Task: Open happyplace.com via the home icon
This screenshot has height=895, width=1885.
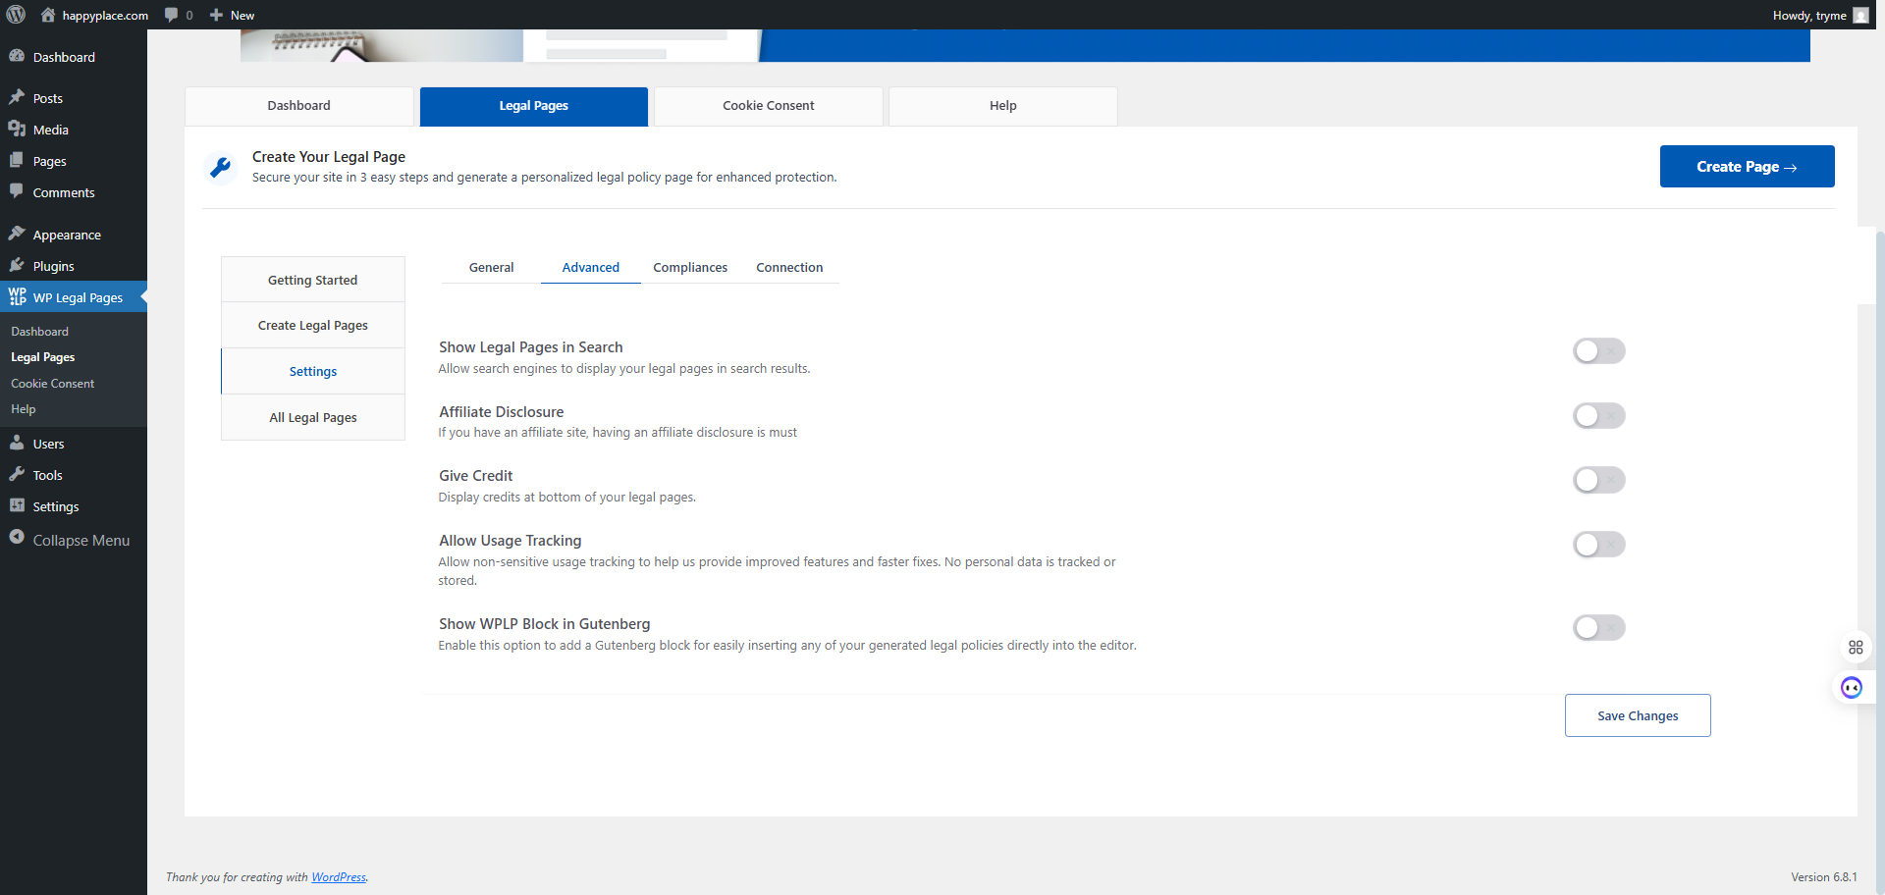Action: [48, 15]
